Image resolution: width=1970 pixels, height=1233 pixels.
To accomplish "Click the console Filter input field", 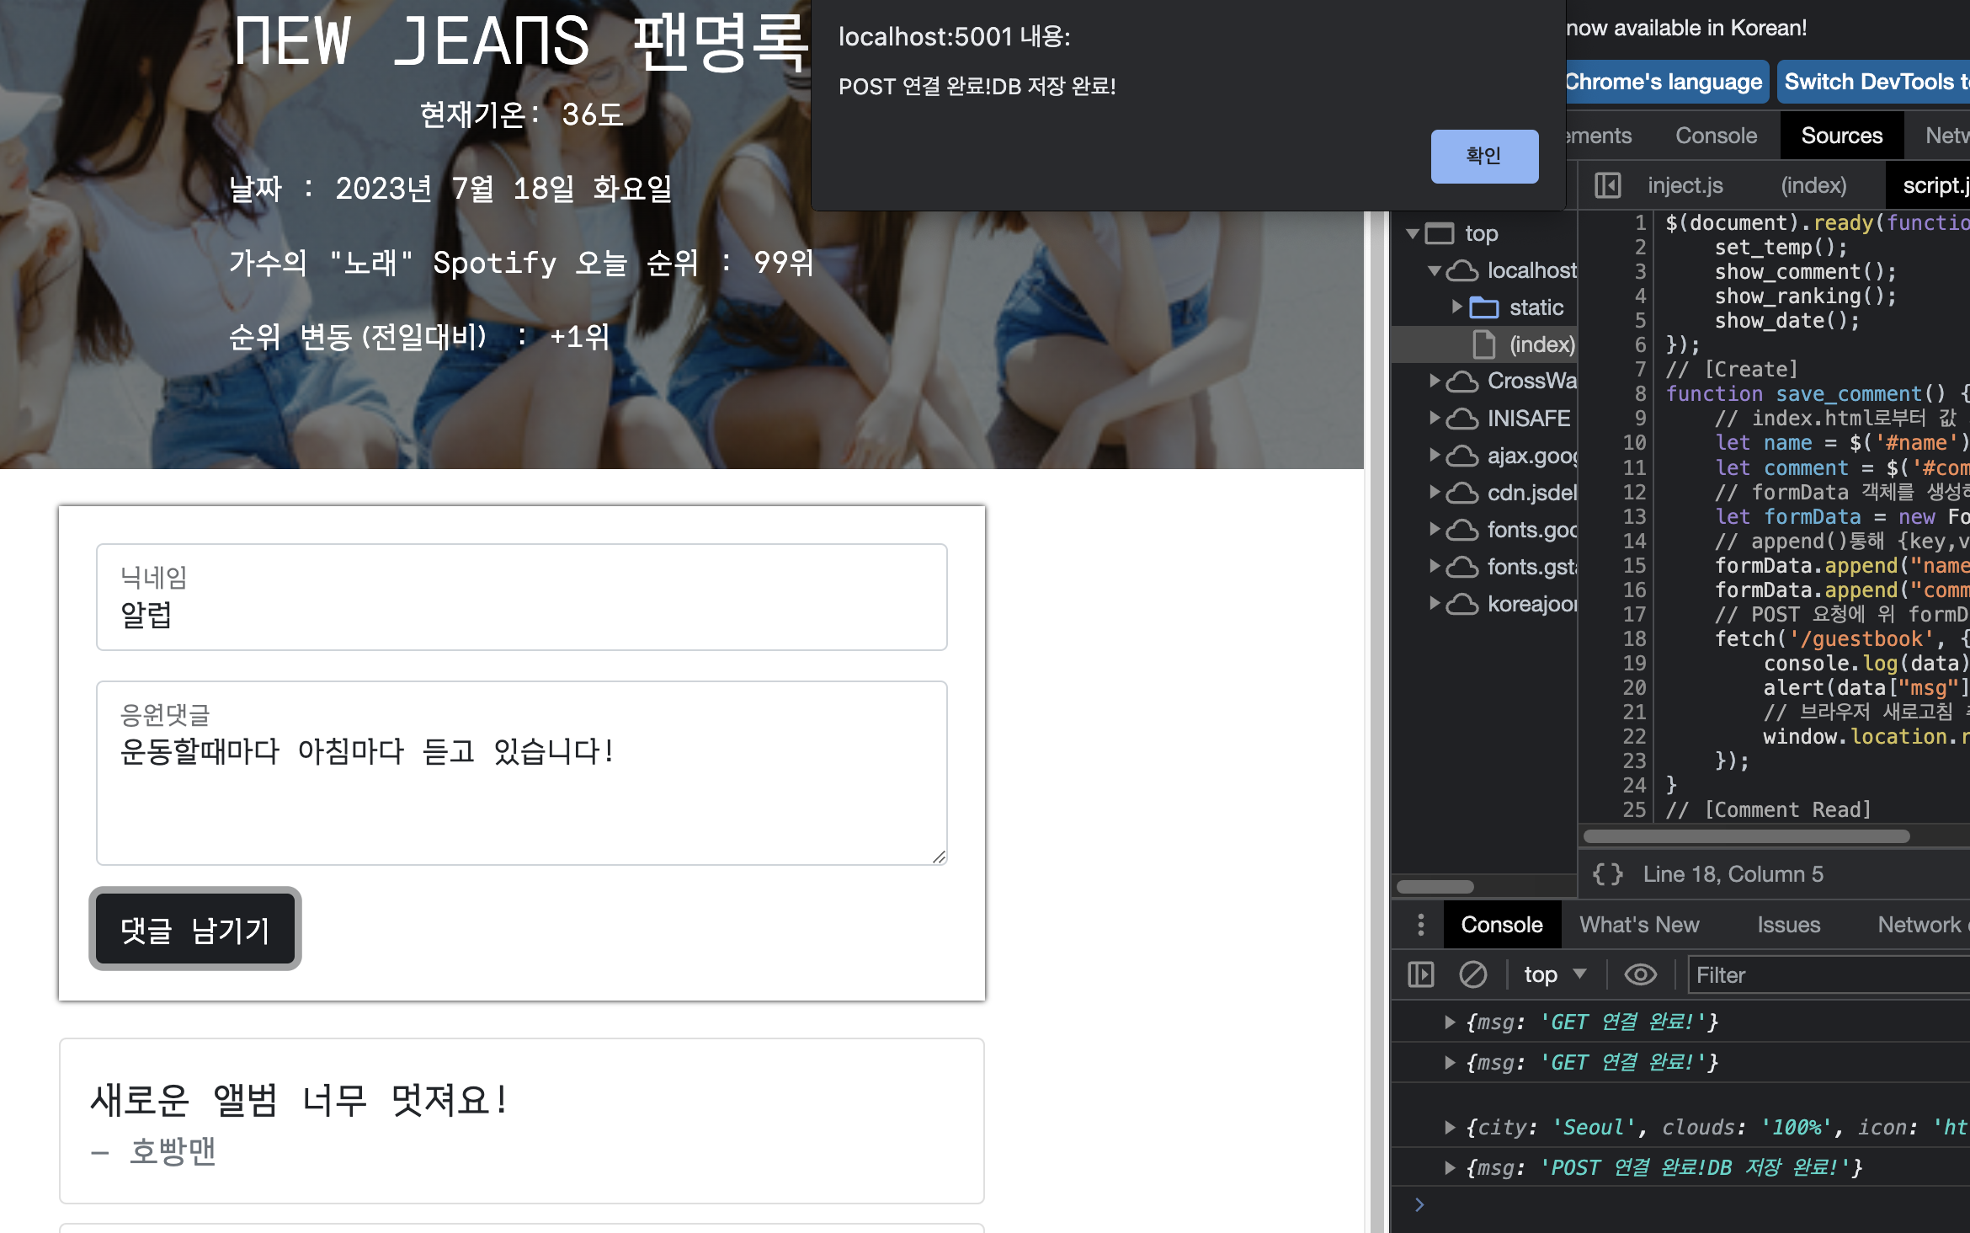I will point(1827,974).
